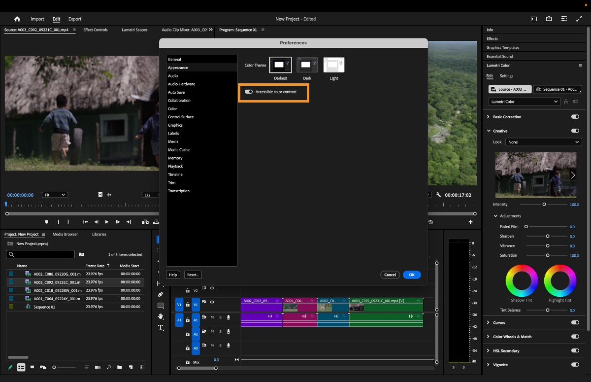Switch to the Effect Controls tab
591x382 pixels.
click(x=96, y=30)
